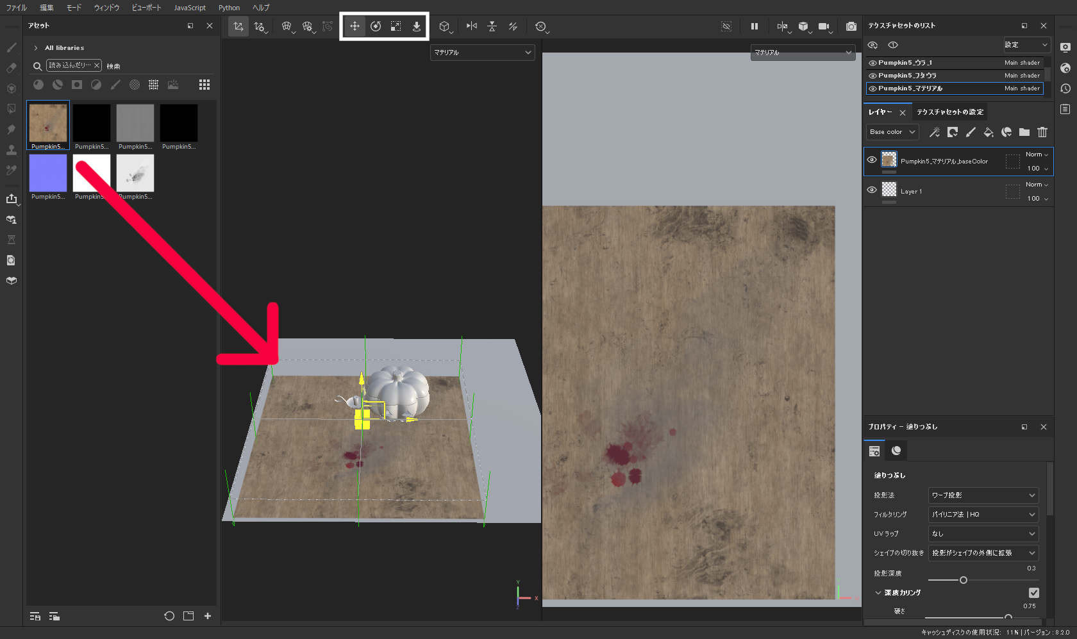Create a new layer folder
Screen dimensions: 1077x639
pos(1024,132)
